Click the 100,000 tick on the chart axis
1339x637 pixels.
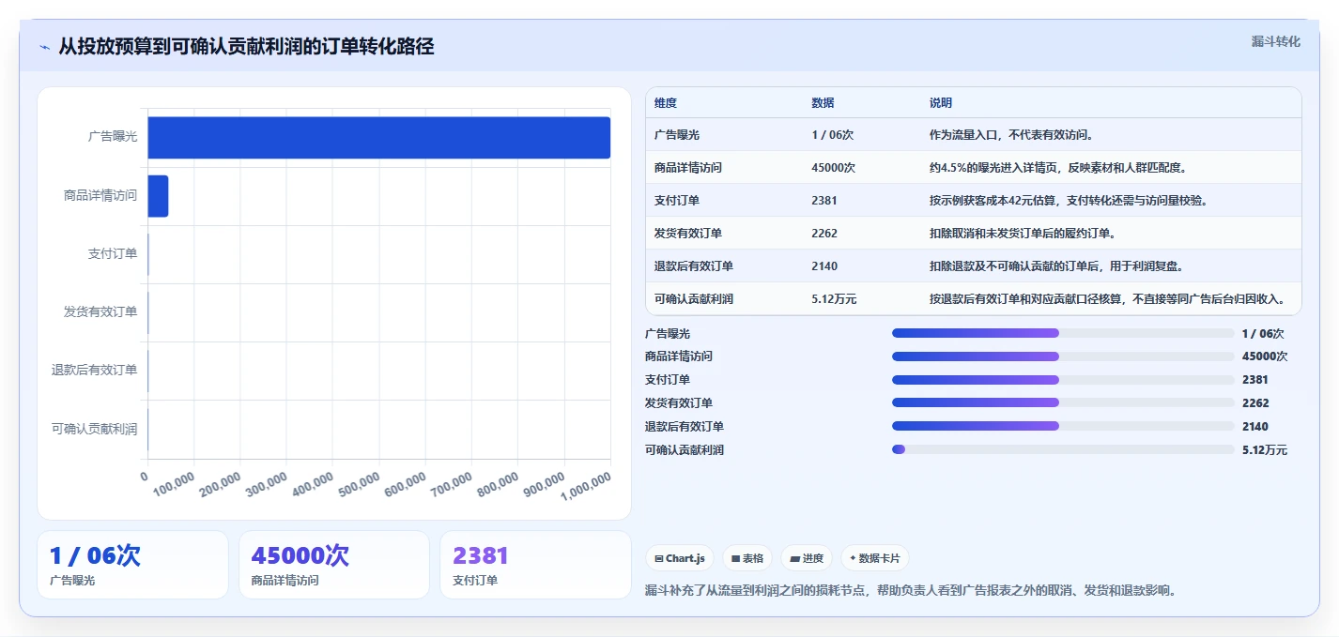click(x=172, y=486)
